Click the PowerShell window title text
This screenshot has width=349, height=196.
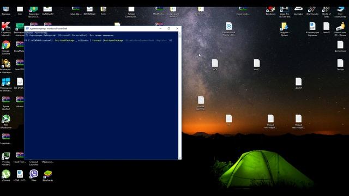(48, 28)
